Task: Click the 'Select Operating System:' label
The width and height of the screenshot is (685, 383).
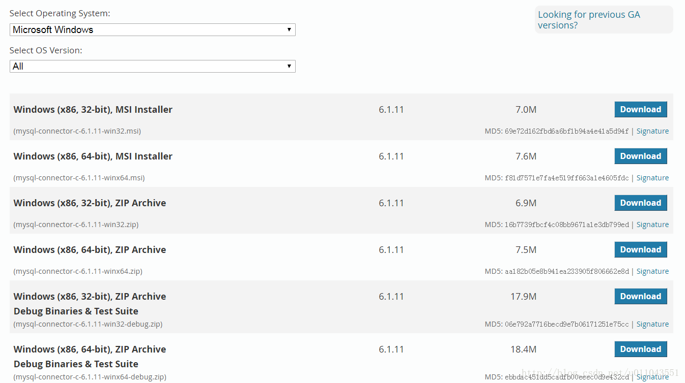Action: tap(60, 14)
